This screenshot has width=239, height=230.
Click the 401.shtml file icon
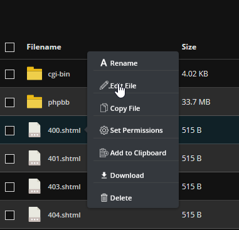click(x=35, y=158)
